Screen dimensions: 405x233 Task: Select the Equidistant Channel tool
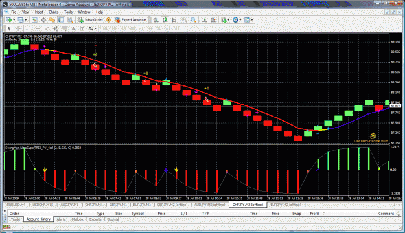[x=55, y=28]
